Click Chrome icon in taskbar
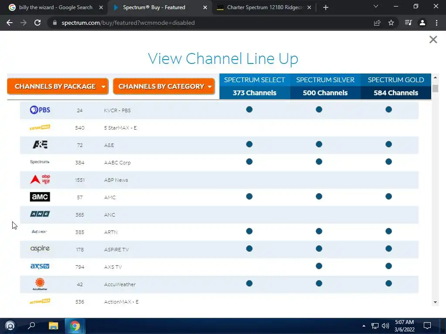 (75, 325)
